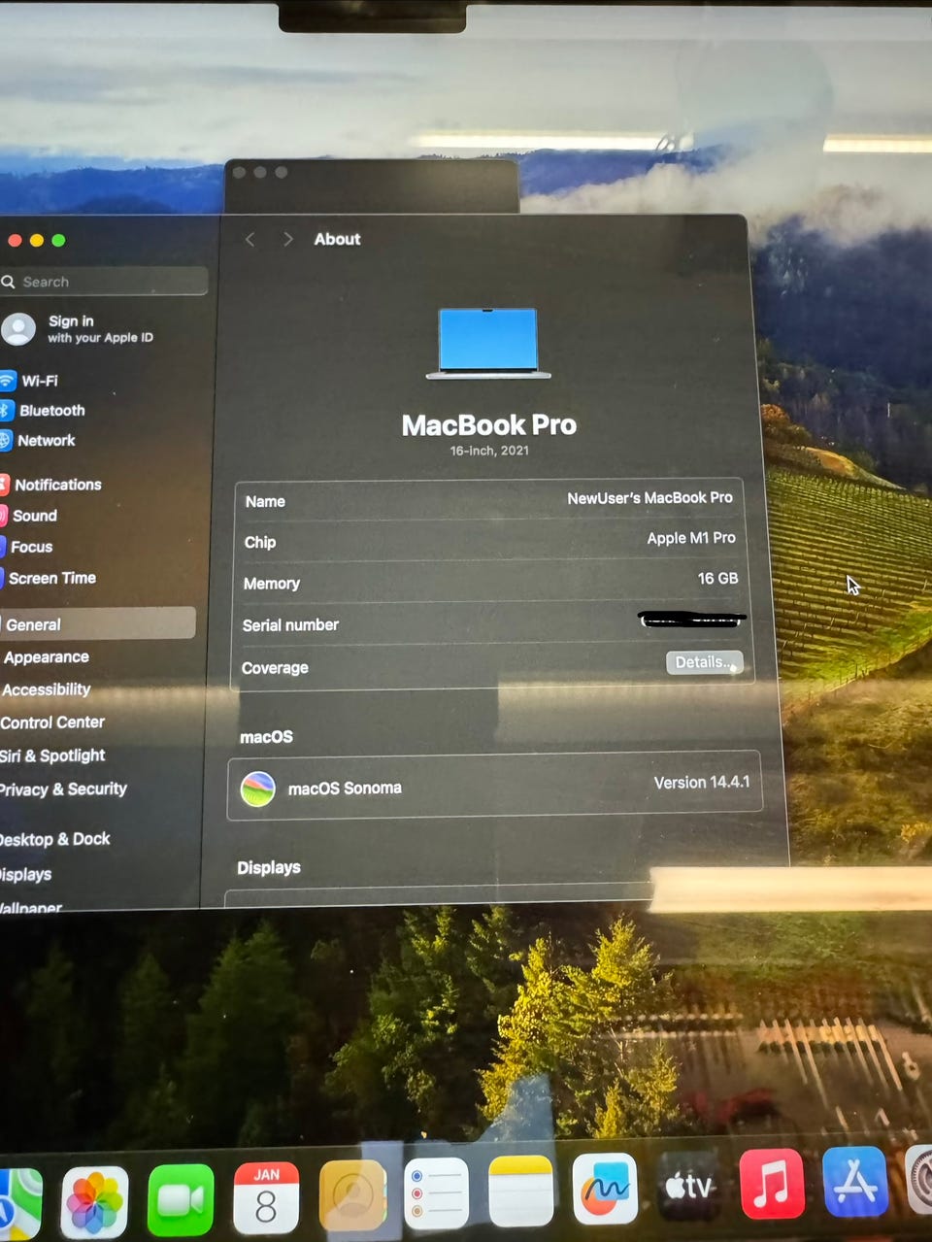Open Network settings in sidebar
The height and width of the screenshot is (1242, 932).
[x=46, y=441]
